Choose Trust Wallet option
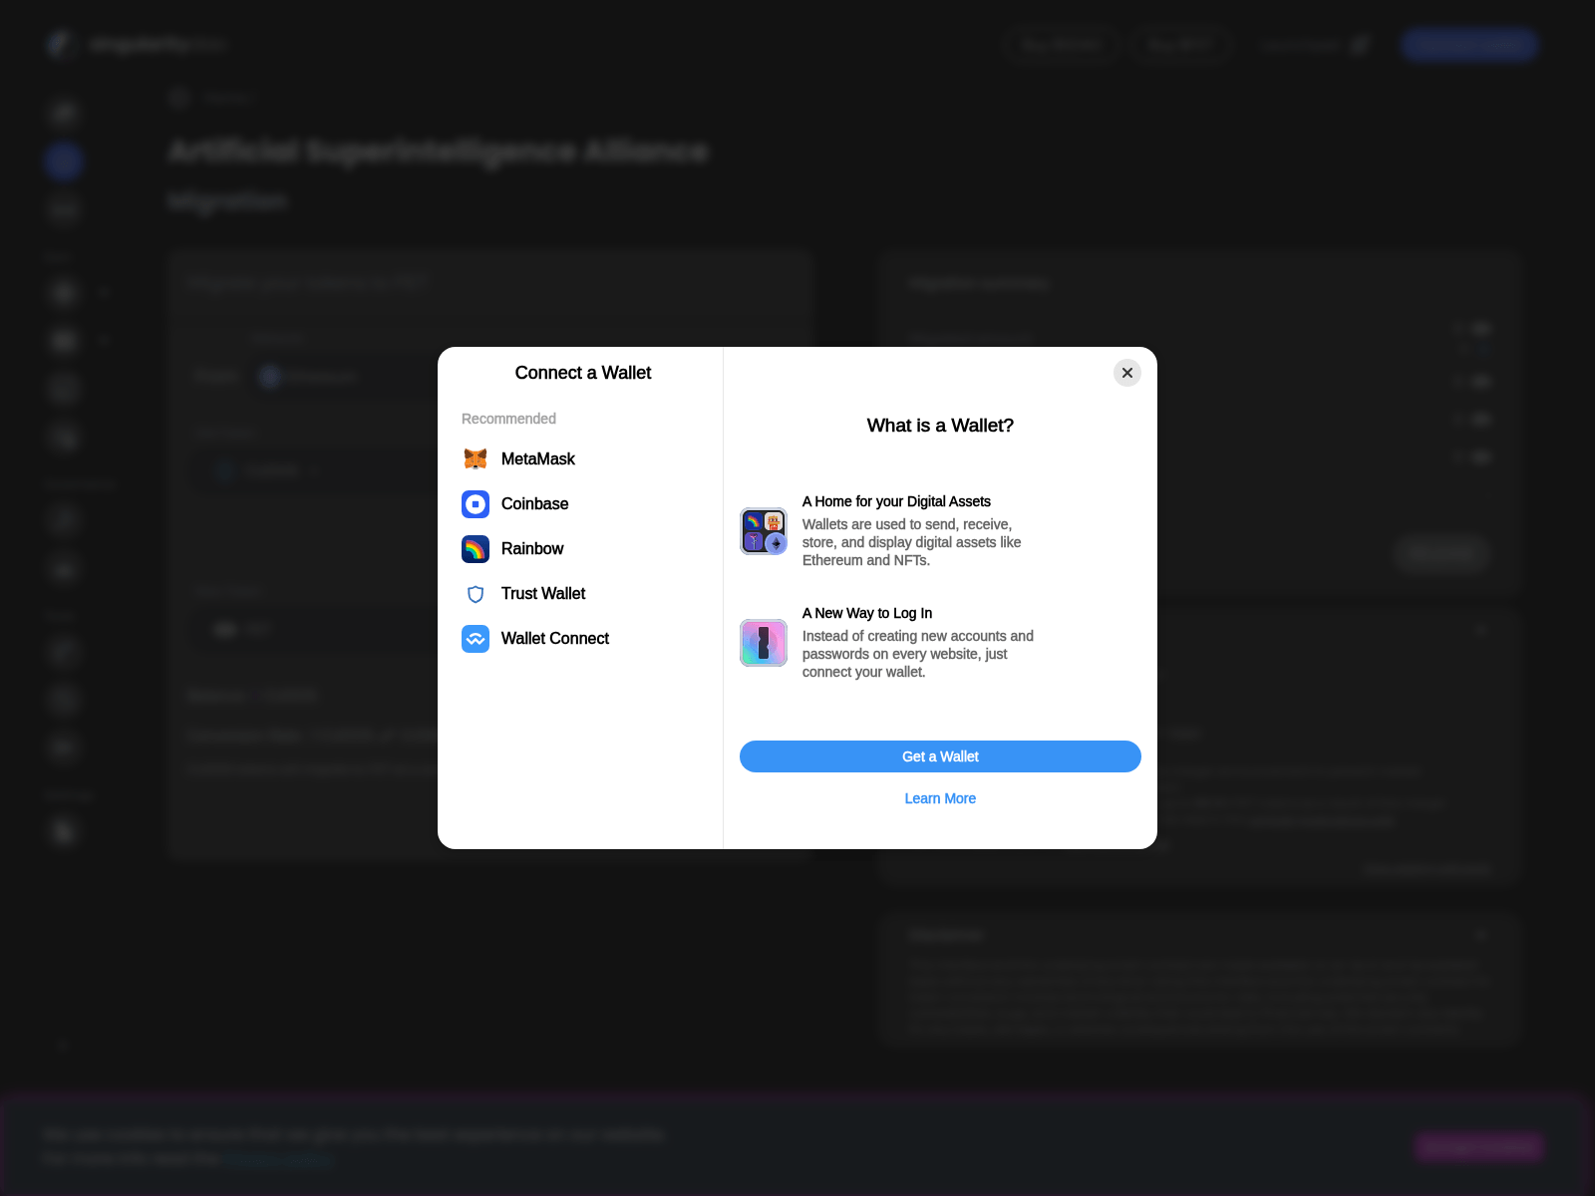Image resolution: width=1595 pixels, height=1196 pixels. click(580, 593)
